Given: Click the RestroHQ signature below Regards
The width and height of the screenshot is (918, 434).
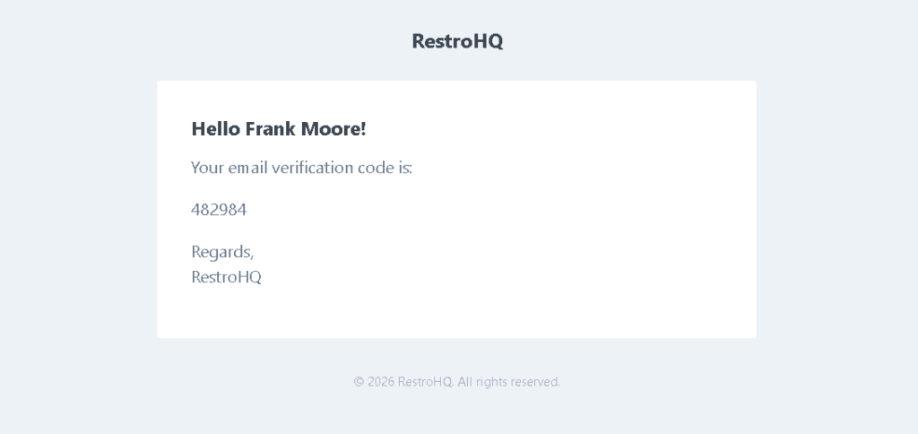Looking at the screenshot, I should (x=226, y=277).
